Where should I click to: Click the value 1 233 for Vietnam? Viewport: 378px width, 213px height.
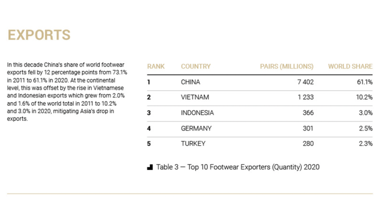[x=306, y=97]
